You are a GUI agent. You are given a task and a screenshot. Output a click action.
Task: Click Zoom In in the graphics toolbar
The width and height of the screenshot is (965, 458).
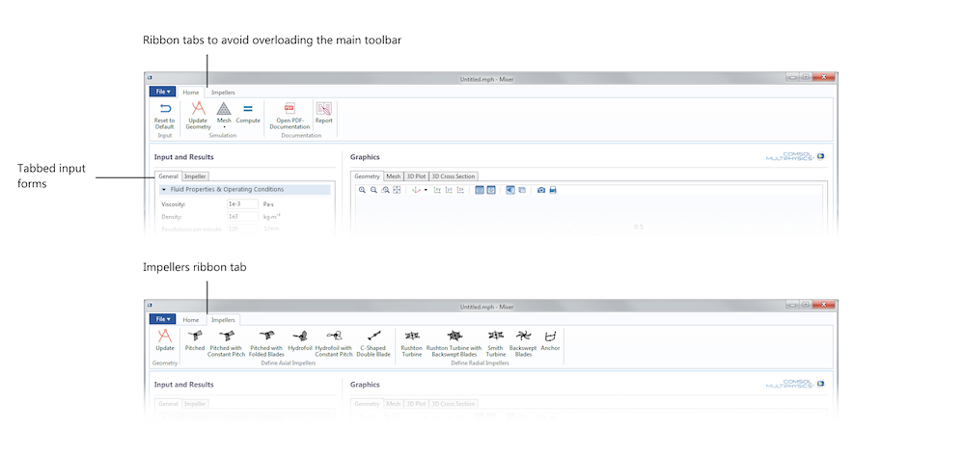[x=362, y=191]
